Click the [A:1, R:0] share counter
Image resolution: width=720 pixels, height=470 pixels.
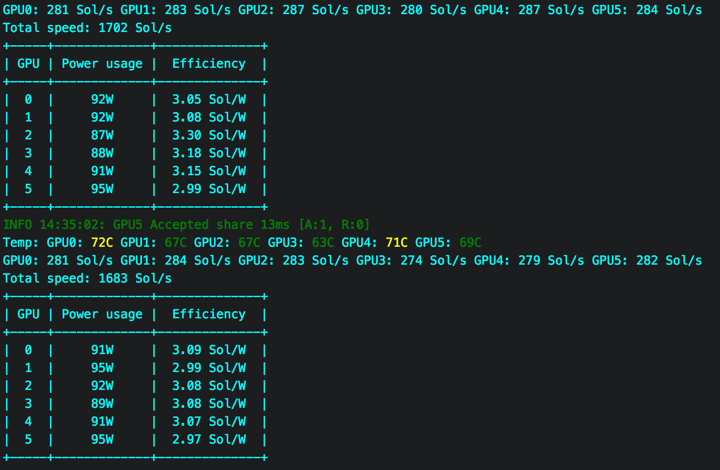coord(334,225)
